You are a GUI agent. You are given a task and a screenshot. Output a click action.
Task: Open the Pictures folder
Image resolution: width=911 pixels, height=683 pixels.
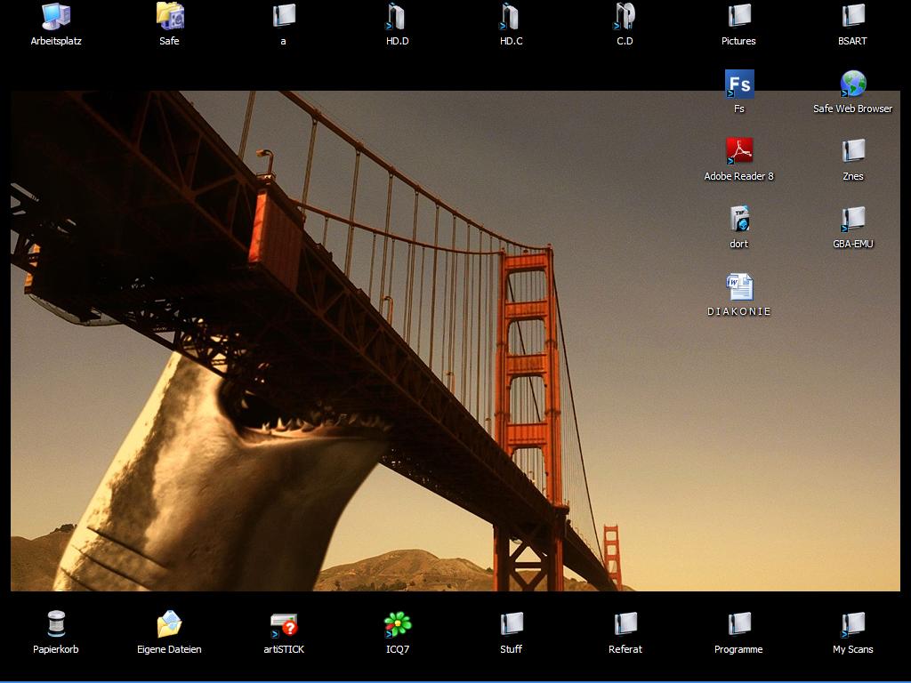click(x=739, y=16)
